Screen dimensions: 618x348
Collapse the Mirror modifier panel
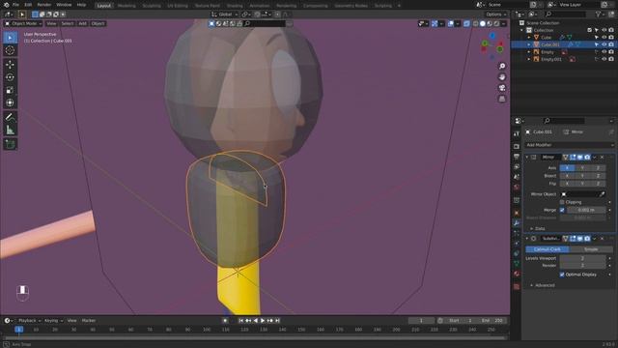tap(527, 157)
